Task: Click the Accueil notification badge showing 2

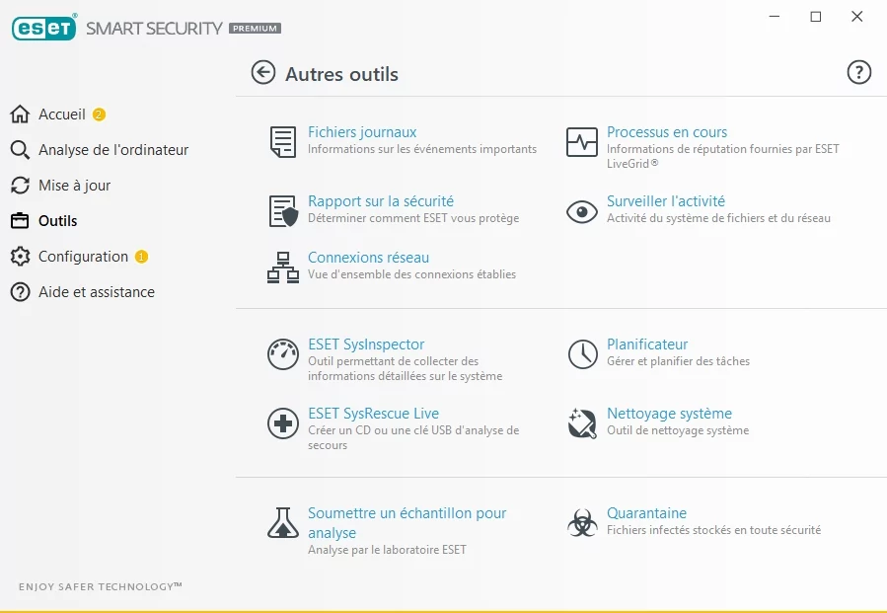Action: click(99, 115)
